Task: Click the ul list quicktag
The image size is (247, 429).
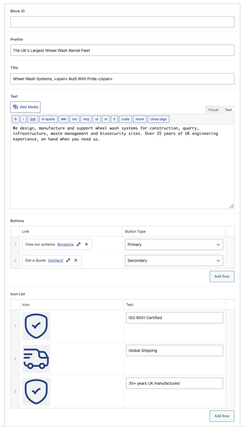Action: [97, 119]
